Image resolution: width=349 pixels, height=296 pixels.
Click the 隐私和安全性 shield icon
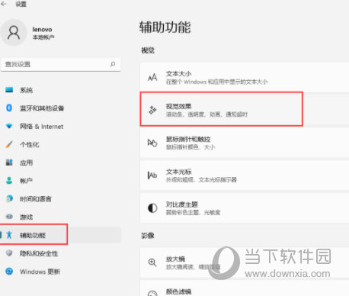point(9,253)
